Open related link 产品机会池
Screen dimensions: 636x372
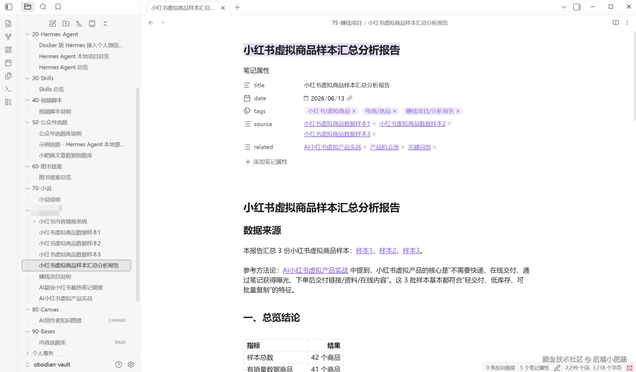[384, 147]
